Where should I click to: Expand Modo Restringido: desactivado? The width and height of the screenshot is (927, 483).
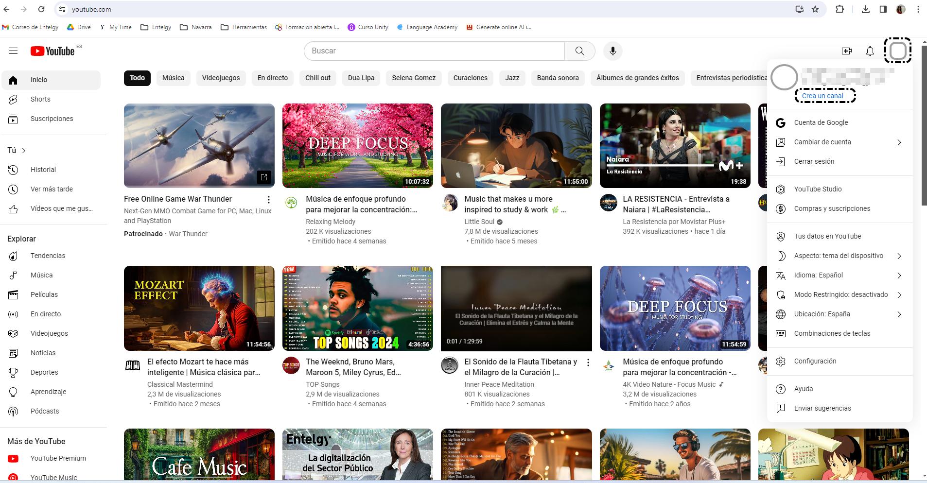[x=840, y=294]
